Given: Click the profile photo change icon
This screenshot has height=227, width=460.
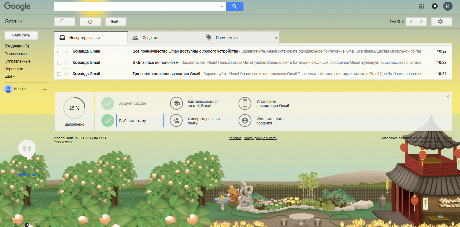Looking at the screenshot, I should pos(245,121).
